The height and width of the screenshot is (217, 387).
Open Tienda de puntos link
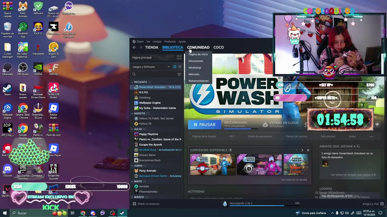point(296,136)
